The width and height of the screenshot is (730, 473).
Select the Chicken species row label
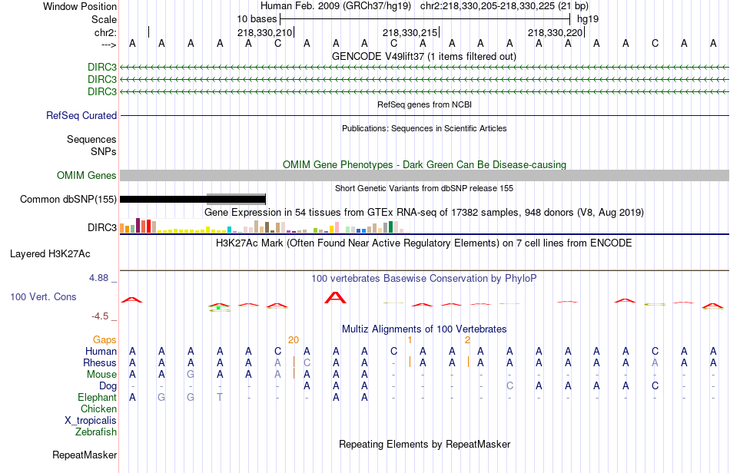(x=98, y=408)
